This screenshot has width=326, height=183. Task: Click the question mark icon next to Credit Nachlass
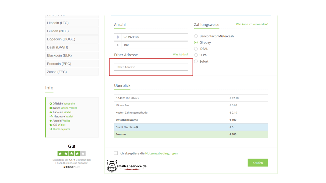(x=137, y=127)
